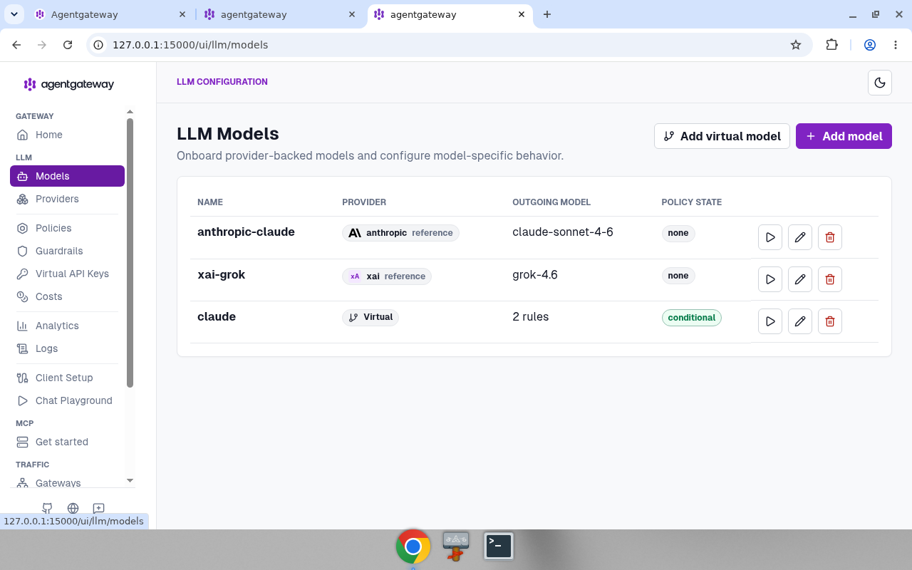The width and height of the screenshot is (912, 570).
Task: Show Logs from the sidebar
Action: pyautogui.click(x=67, y=348)
